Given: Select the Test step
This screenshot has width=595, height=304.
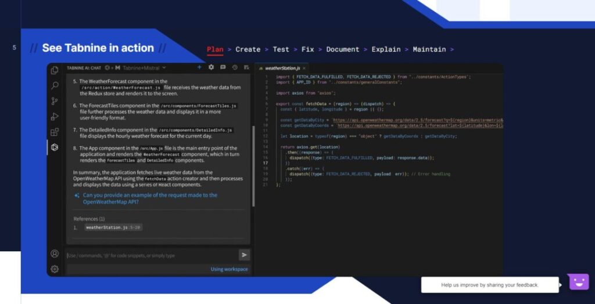Looking at the screenshot, I should pyautogui.click(x=281, y=49).
